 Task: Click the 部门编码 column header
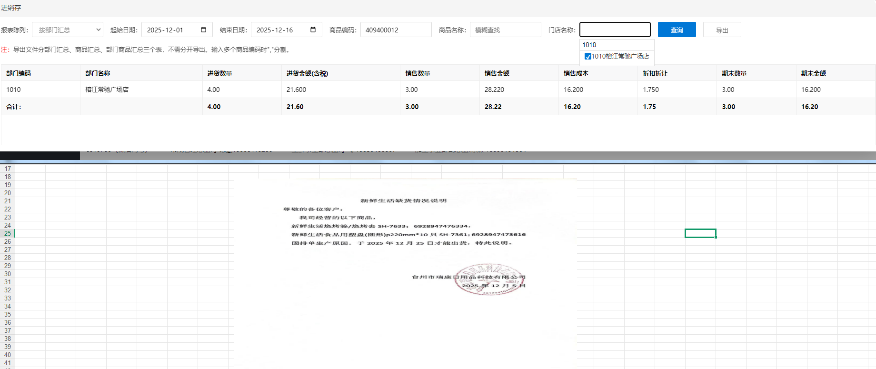click(x=19, y=73)
